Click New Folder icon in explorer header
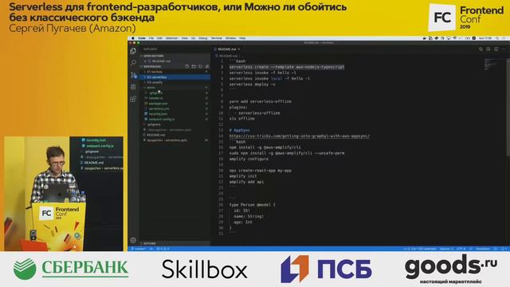Viewport: 510px width, 287px height. pyautogui.click(x=194, y=66)
